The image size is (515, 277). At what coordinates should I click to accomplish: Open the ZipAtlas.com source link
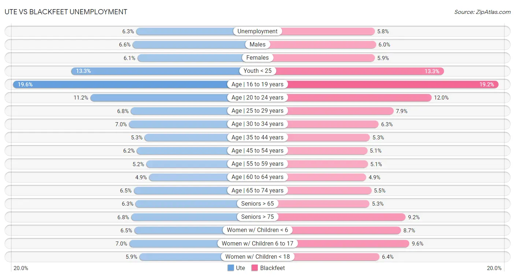[x=482, y=12]
